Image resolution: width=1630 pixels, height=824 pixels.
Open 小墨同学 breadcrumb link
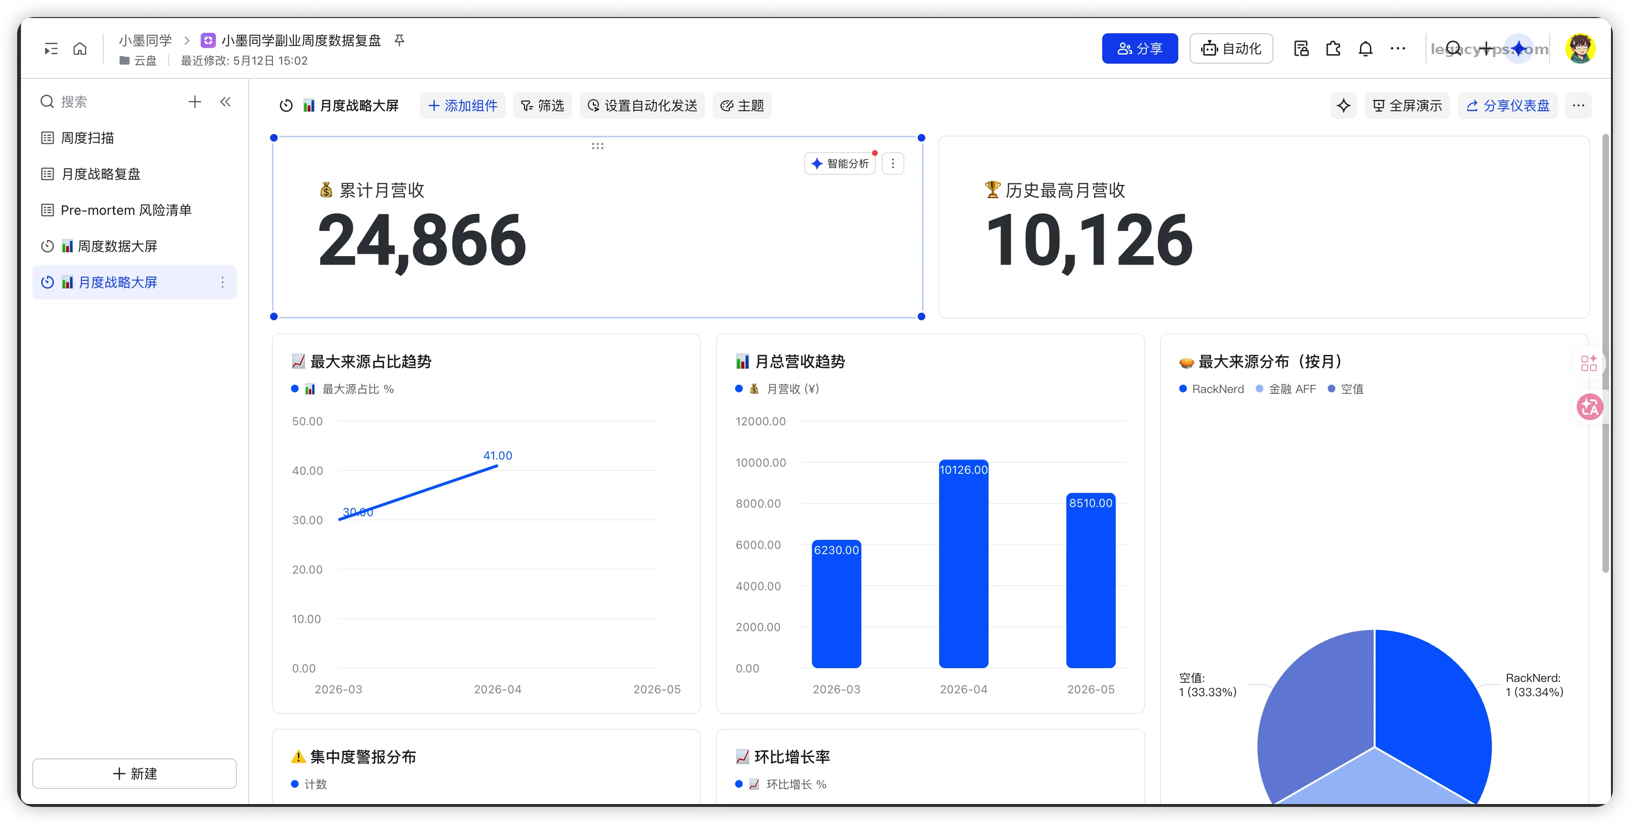(x=146, y=40)
